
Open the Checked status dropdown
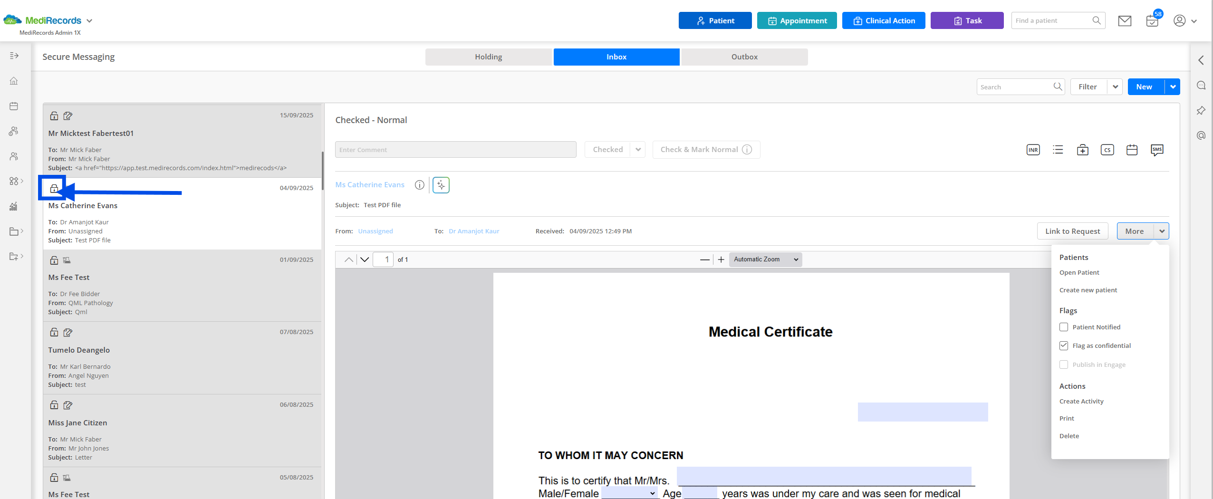click(x=638, y=150)
